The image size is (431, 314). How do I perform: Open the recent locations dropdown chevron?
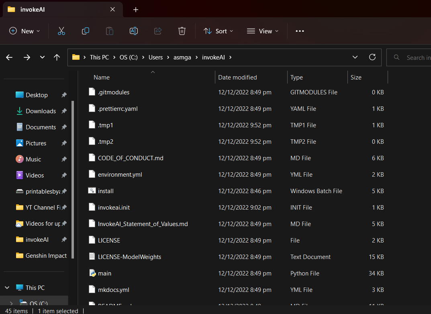click(x=42, y=57)
